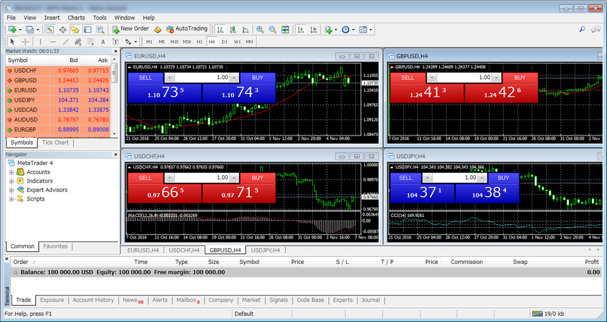Toggle the Data Window crosshair-circle icon

click(x=63, y=30)
